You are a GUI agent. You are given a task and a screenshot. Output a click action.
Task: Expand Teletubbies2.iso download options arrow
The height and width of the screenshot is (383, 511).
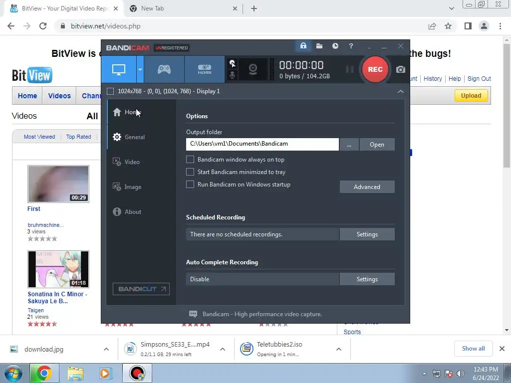click(339, 349)
